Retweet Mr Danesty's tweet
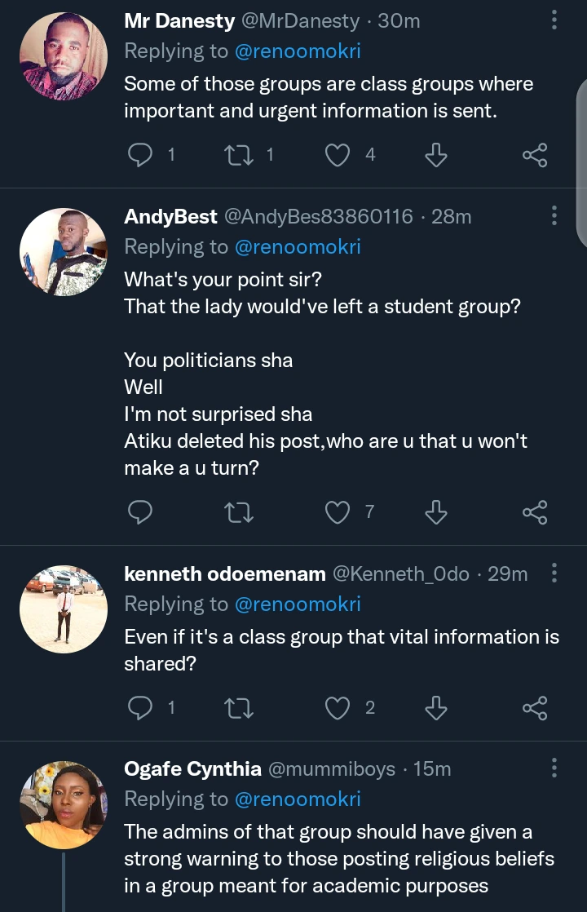 [239, 154]
